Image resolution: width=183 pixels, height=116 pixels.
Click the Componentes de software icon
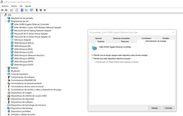(9, 77)
